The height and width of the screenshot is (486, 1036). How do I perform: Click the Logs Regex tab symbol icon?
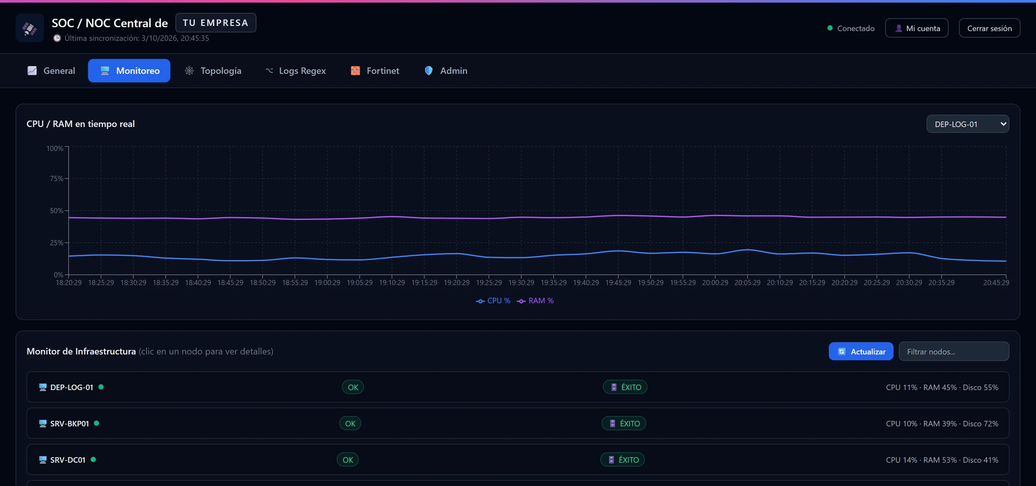tap(269, 71)
